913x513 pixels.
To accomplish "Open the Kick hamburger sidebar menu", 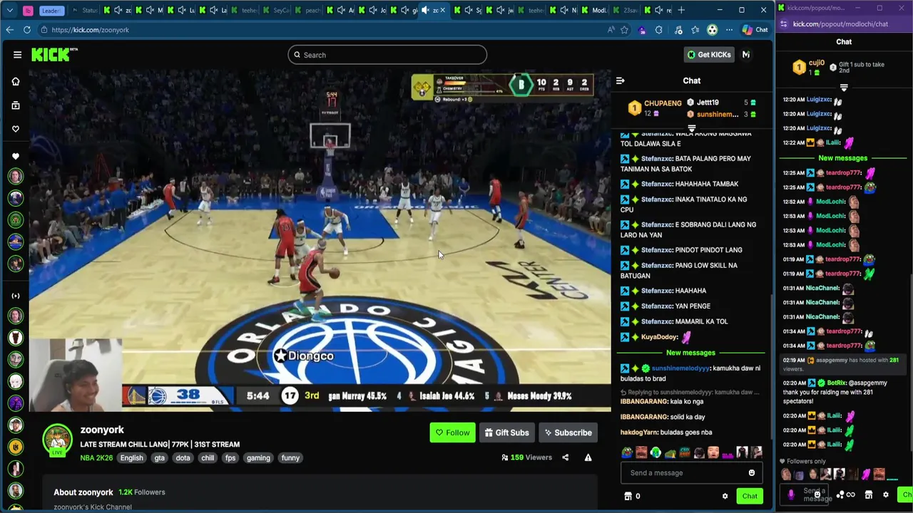I will point(17,55).
